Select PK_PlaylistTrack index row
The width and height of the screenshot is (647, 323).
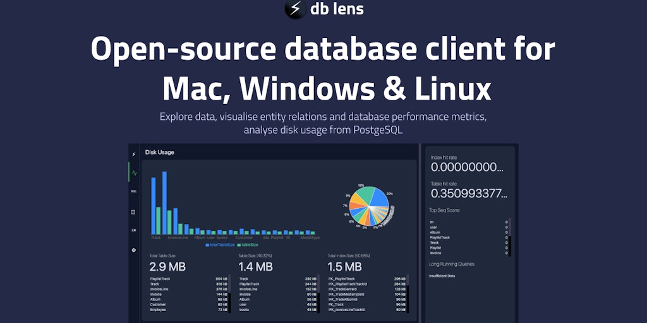367,279
